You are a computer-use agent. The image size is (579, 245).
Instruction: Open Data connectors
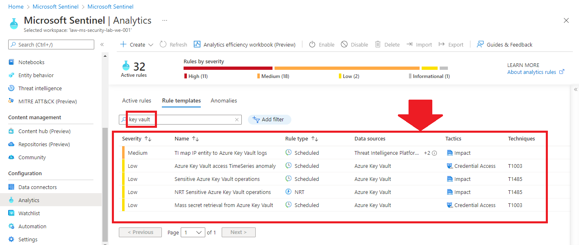click(x=37, y=187)
